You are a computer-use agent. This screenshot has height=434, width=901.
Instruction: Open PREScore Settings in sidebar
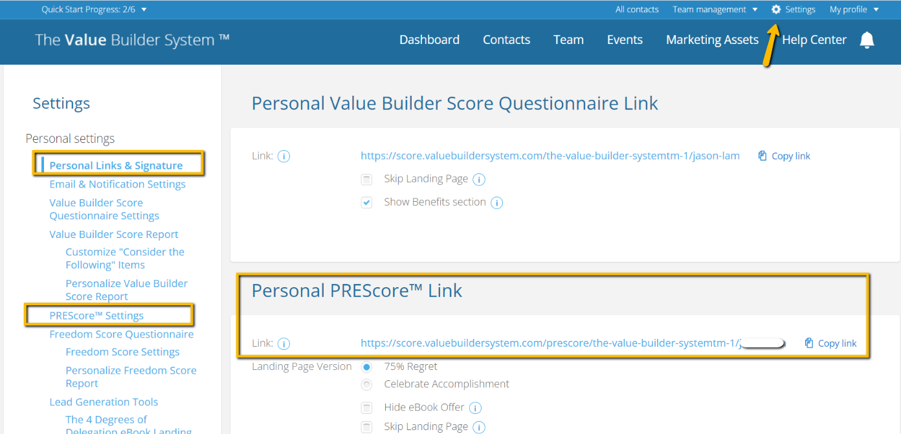click(x=96, y=316)
